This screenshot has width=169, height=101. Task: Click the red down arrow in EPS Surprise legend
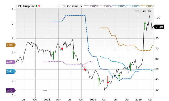pos(39,6)
